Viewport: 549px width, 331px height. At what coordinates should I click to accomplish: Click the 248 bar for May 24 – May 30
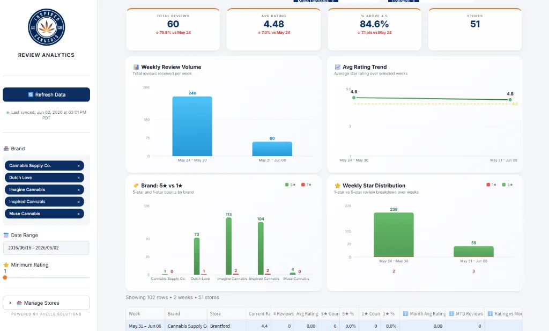[x=192, y=126]
